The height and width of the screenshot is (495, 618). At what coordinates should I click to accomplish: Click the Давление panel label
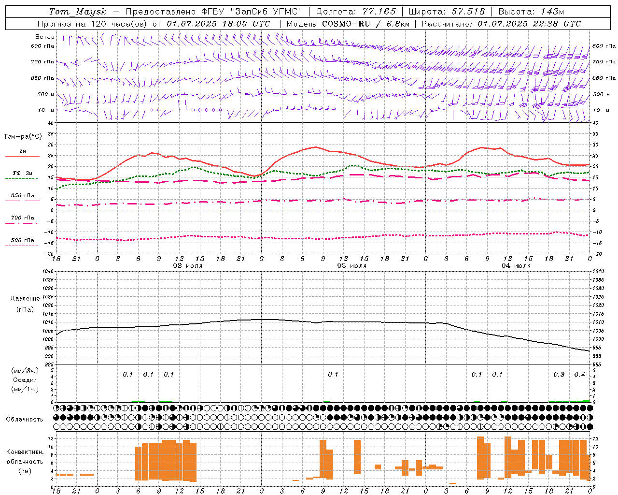(x=25, y=299)
